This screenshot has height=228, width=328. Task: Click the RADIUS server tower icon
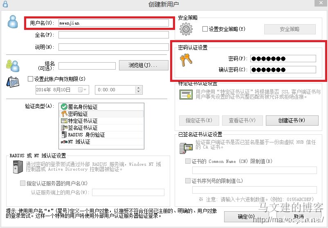pyautogui.click(x=18, y=167)
